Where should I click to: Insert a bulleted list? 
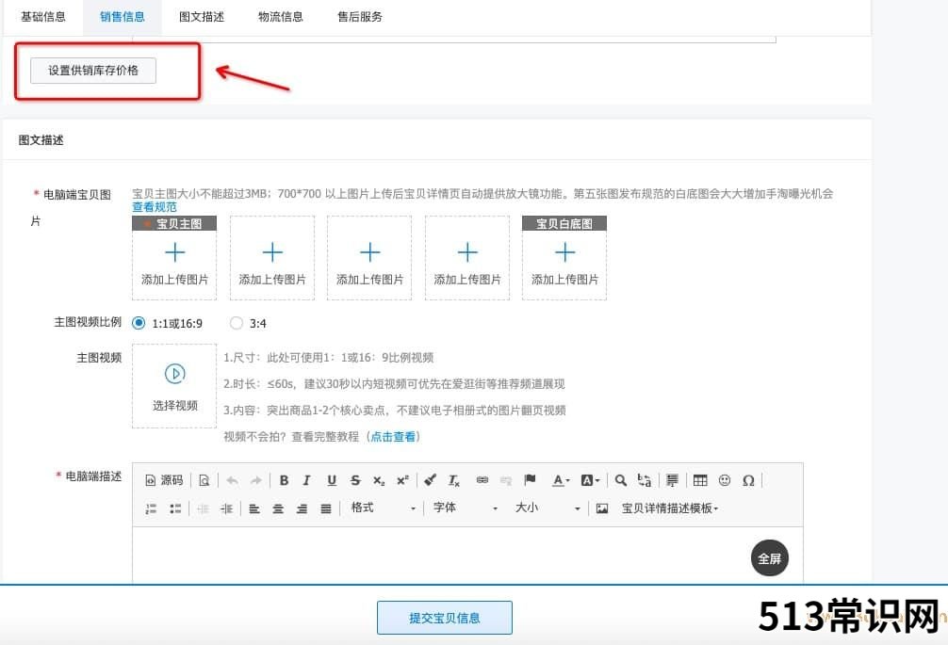175,508
